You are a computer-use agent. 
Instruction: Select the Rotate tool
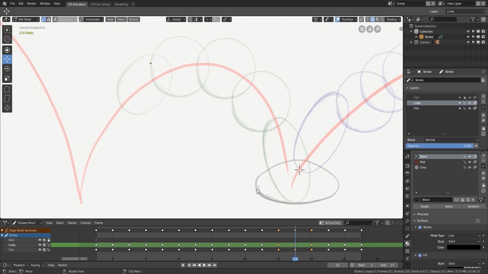tap(7, 69)
